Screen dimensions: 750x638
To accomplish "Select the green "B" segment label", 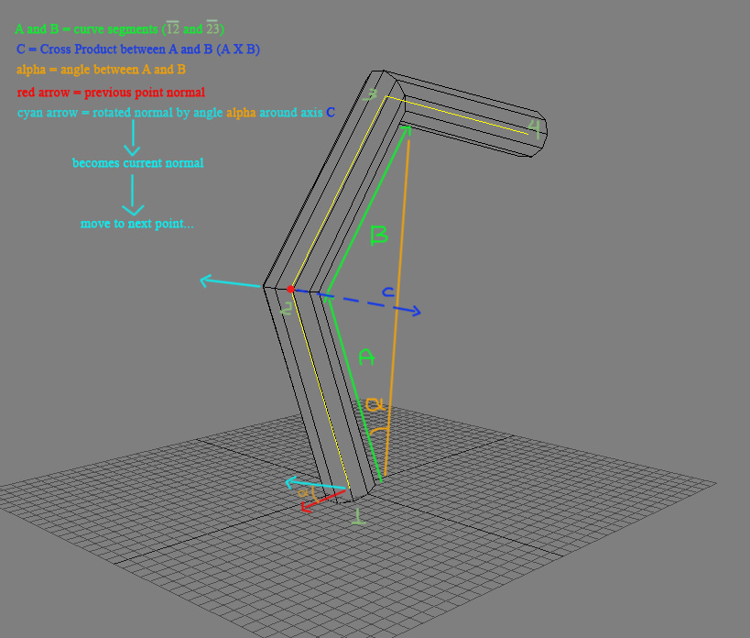I will pos(378,236).
